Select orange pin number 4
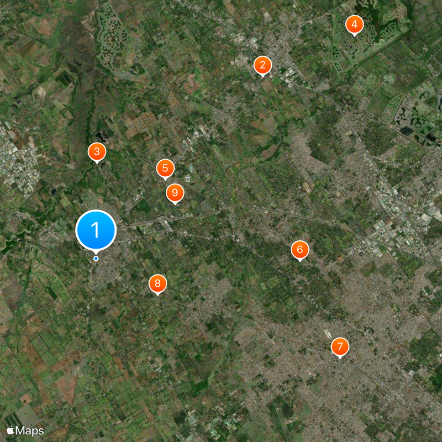Viewport: 442px width, 442px height. pos(354,25)
